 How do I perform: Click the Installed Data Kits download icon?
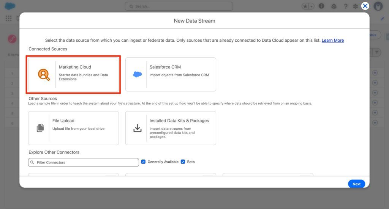[138, 128]
